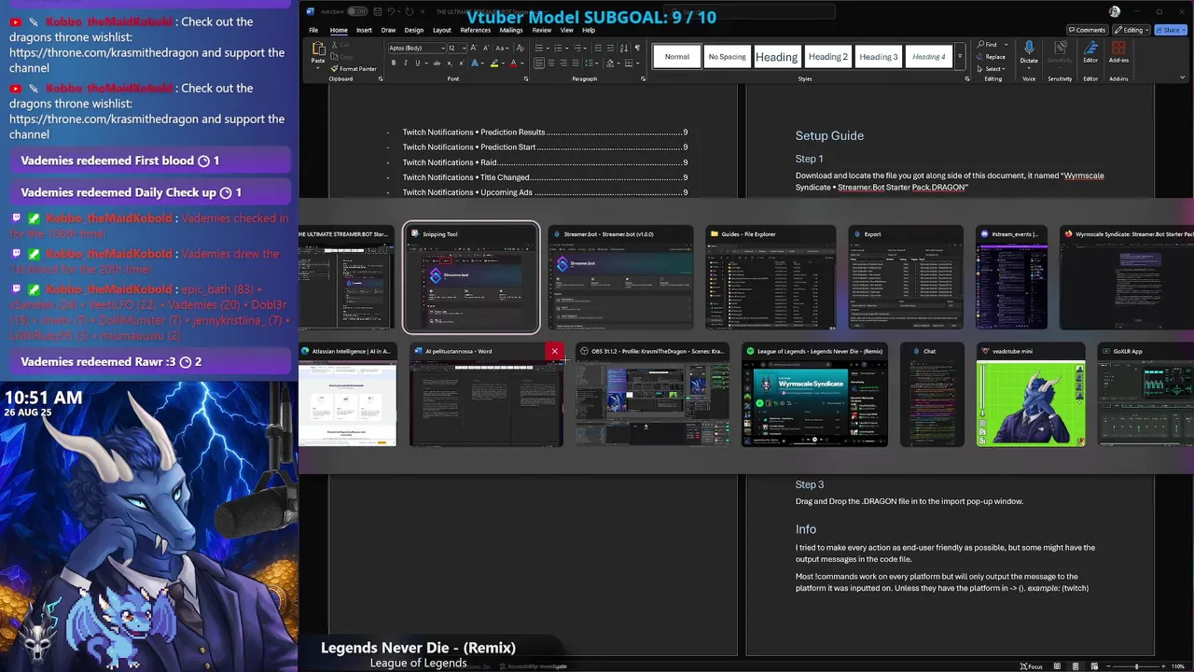Align text right
1194x672 pixels.
pos(563,63)
